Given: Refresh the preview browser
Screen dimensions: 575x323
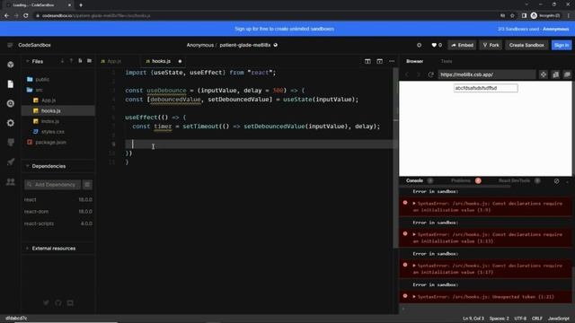Looking at the screenshot, I should coord(431,74).
